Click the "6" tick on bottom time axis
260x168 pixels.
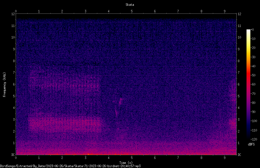point(155,158)
